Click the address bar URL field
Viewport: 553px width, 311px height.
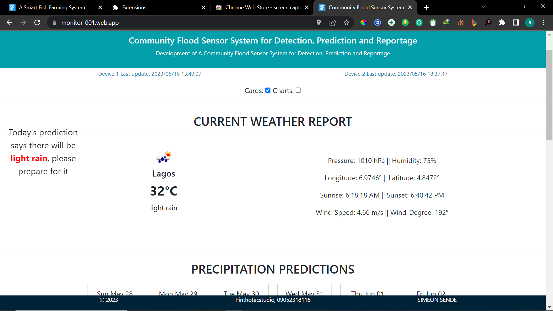click(x=184, y=22)
